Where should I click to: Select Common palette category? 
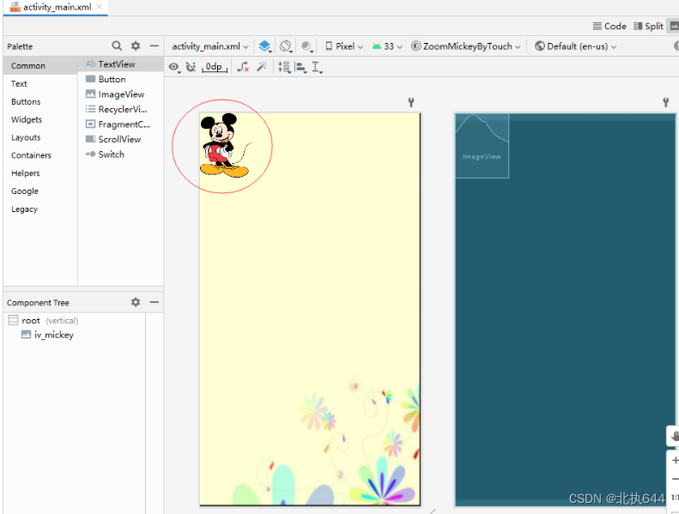(x=40, y=66)
